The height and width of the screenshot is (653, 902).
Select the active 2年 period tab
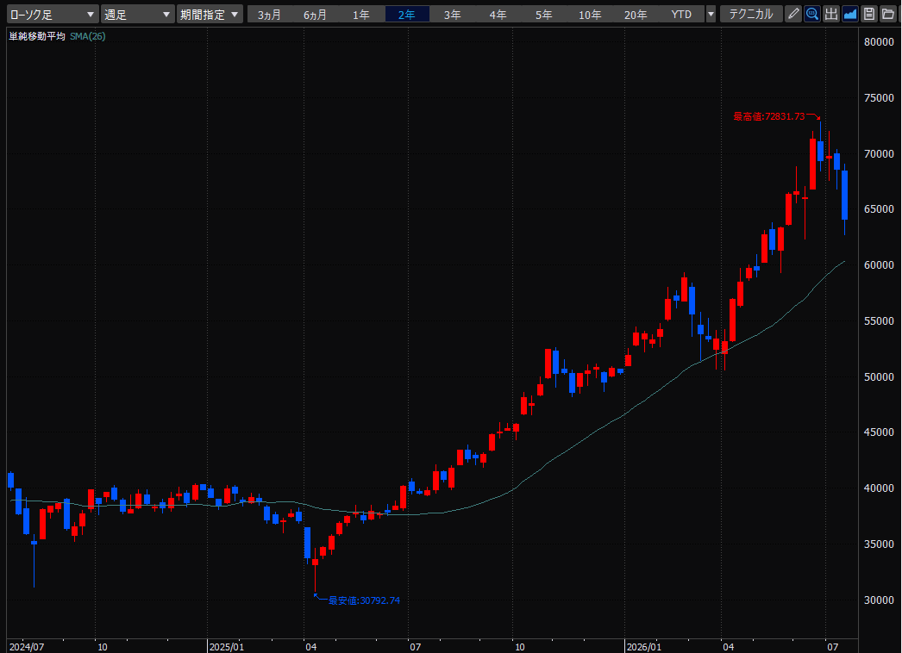click(407, 15)
